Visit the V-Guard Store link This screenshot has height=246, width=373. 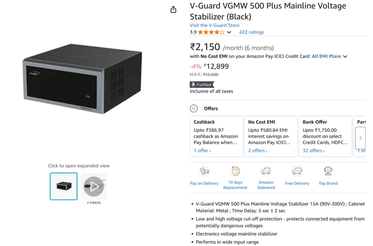tap(214, 25)
